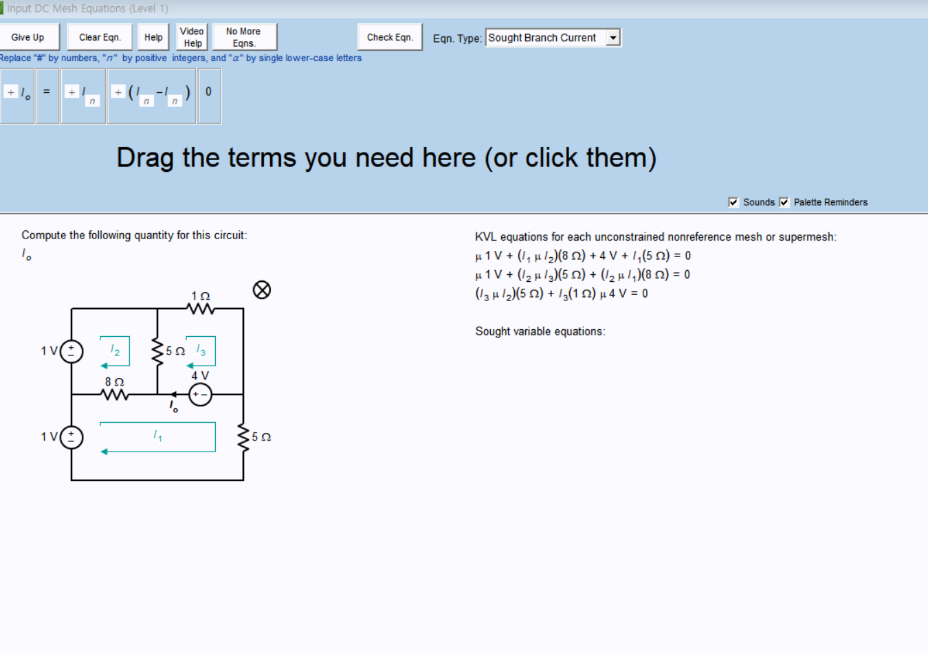Viewport: 928px width, 653px height.
Task: Click the circled X symbol above the circuit
Action: pyautogui.click(x=261, y=290)
